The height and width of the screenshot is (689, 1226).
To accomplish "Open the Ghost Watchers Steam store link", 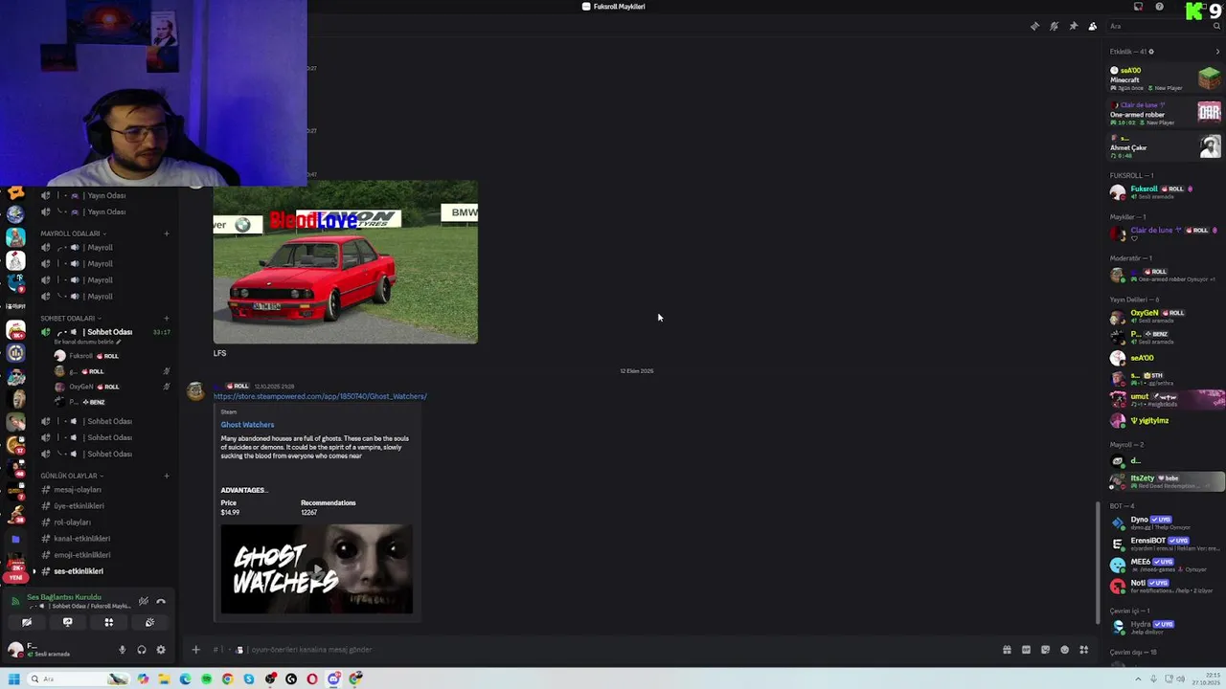I will pos(320,396).
